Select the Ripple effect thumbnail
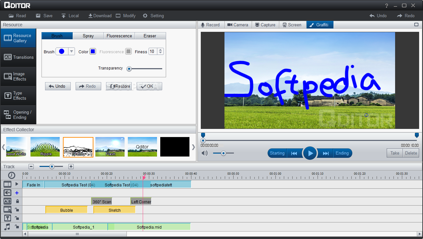The width and height of the screenshot is (423, 239). 45,147
